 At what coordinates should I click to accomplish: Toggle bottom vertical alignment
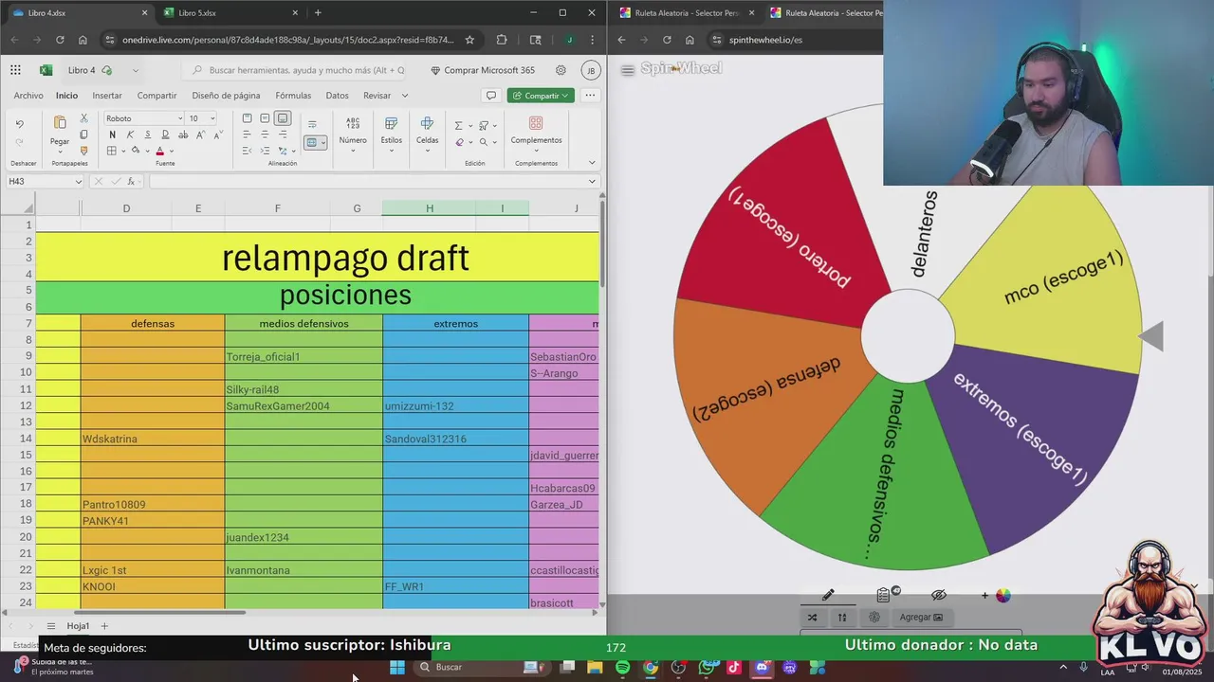click(283, 118)
